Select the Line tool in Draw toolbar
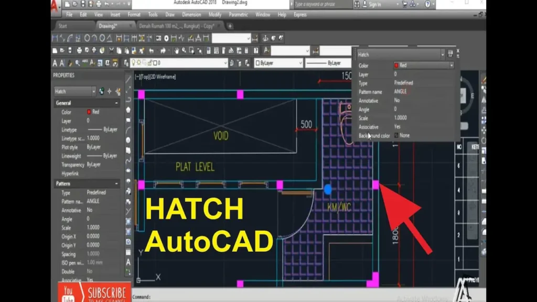 click(x=128, y=80)
